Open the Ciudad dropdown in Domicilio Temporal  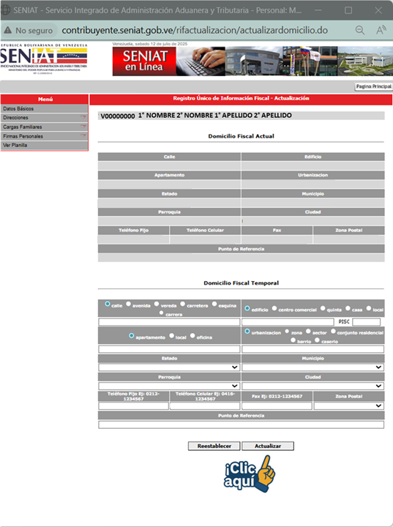click(312, 386)
